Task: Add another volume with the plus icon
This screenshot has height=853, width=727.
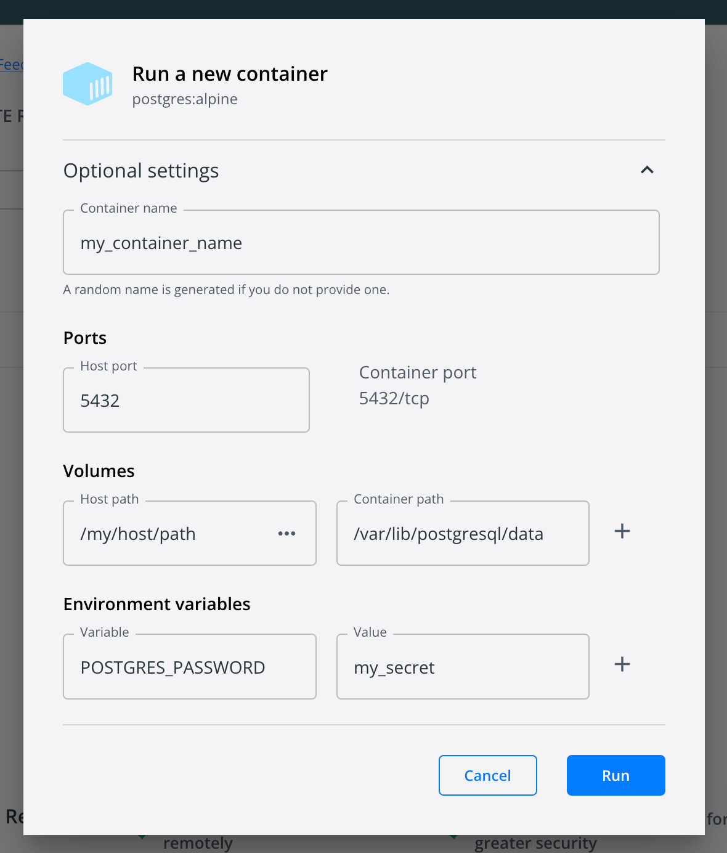Action: [622, 531]
